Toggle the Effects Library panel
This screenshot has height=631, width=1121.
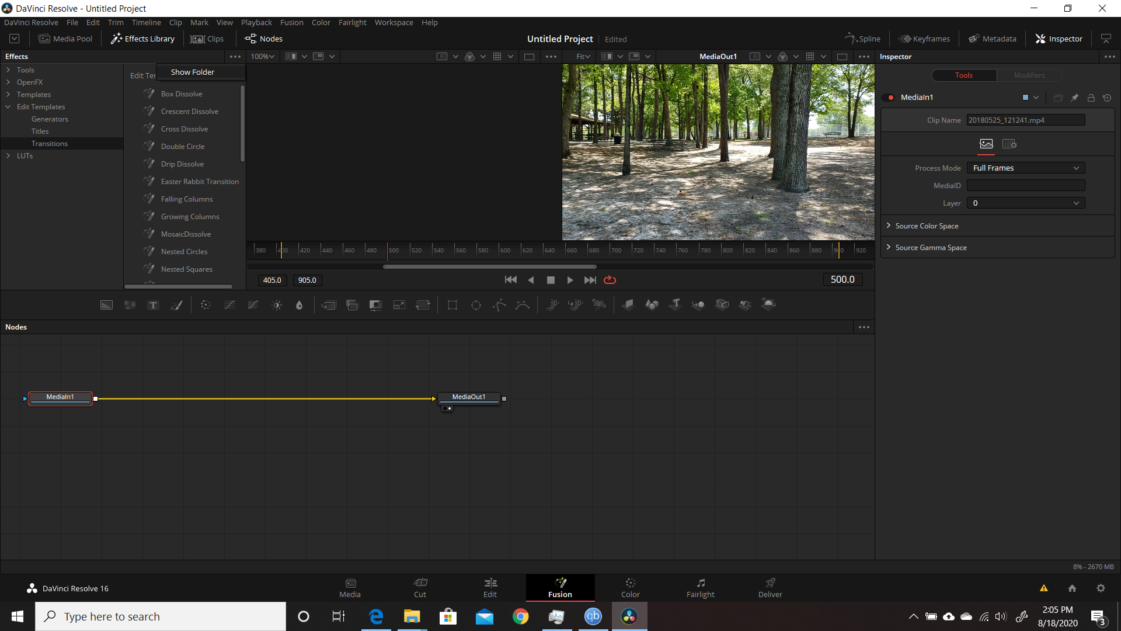tap(143, 39)
